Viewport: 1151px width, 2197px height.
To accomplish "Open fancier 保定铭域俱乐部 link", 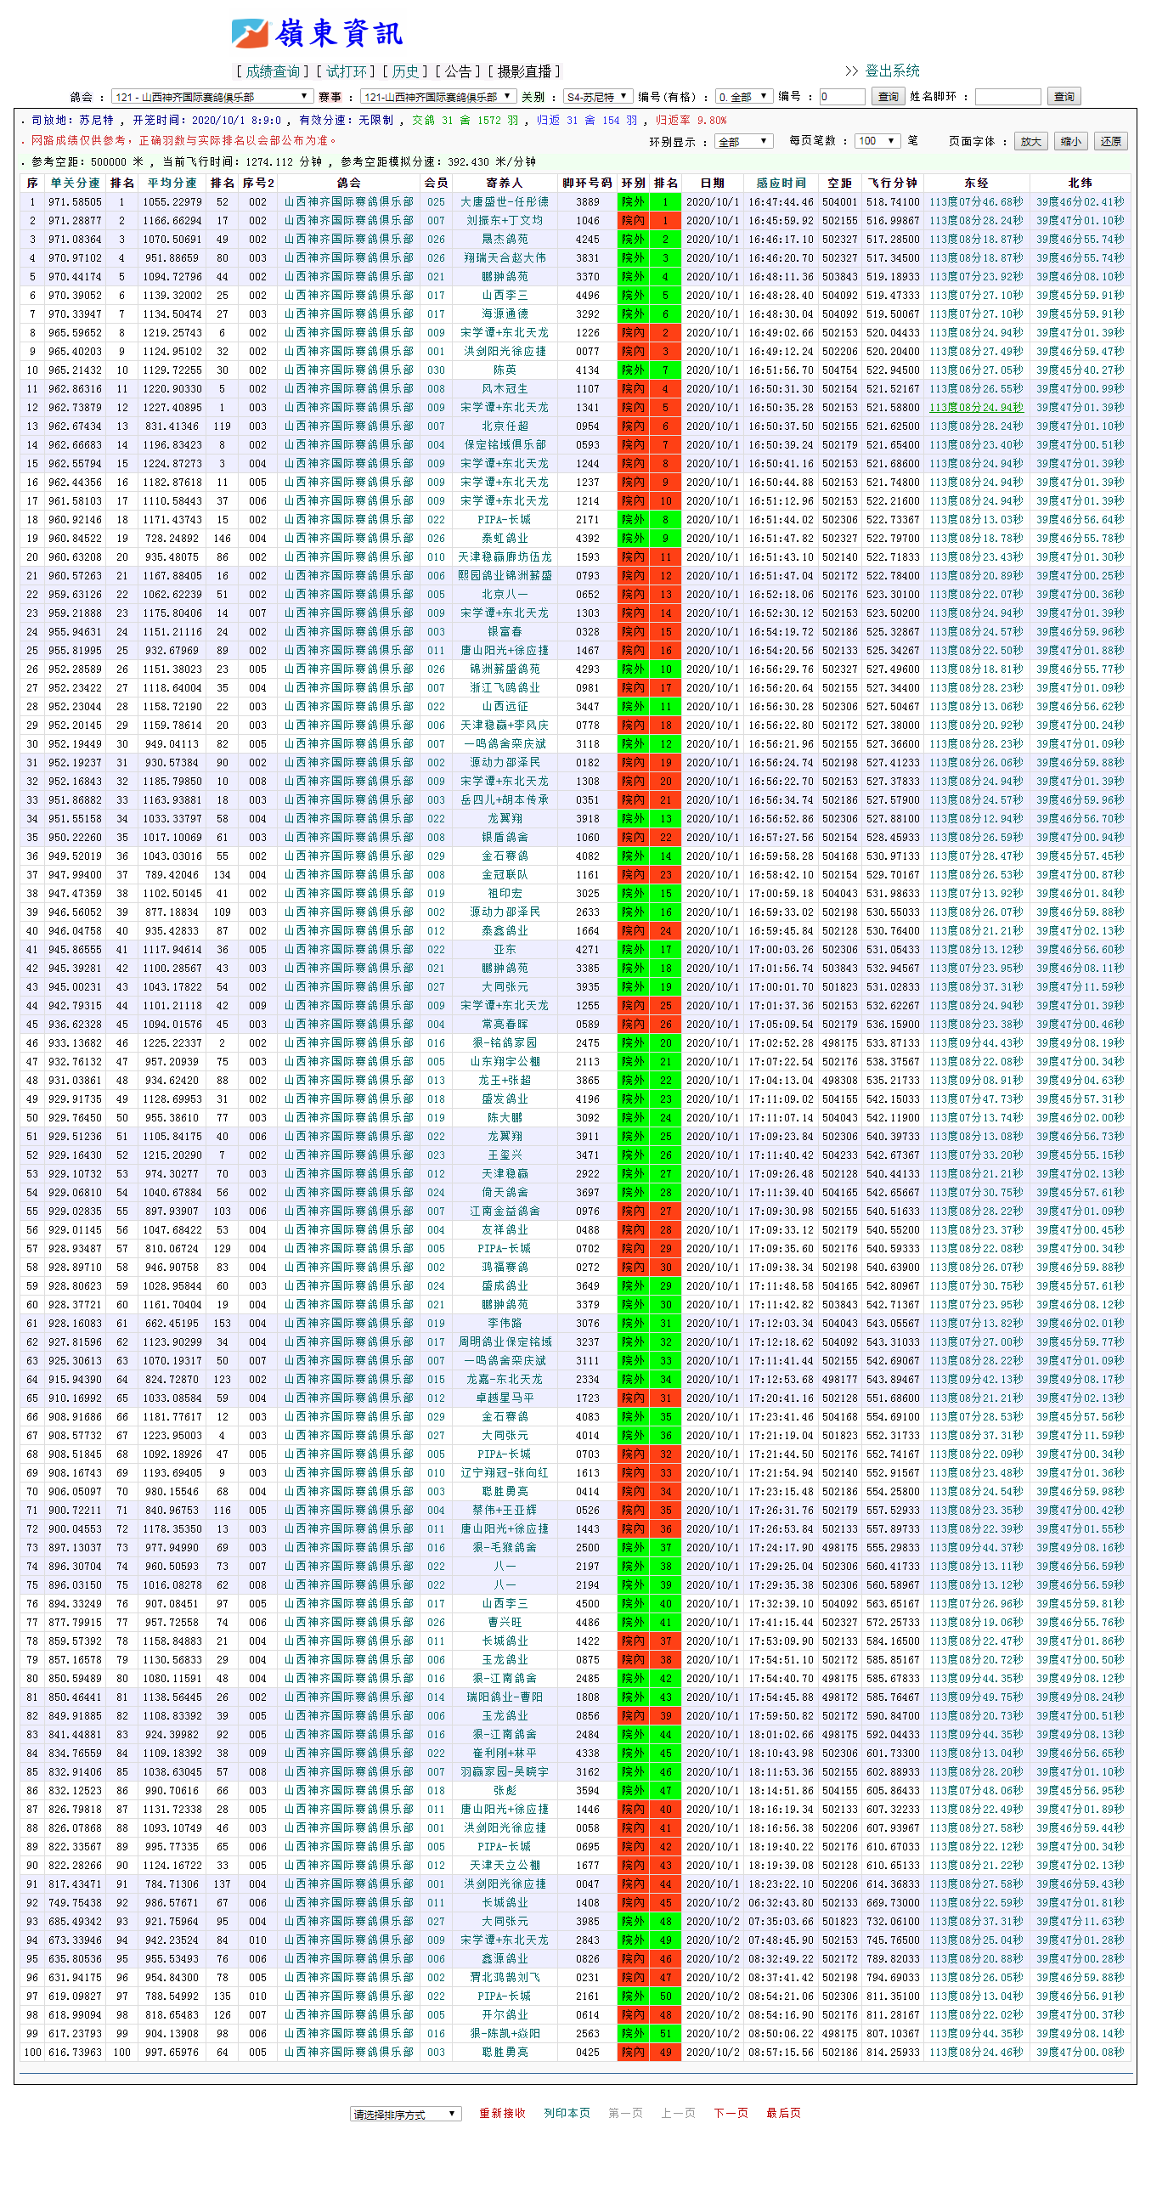I will coord(505,445).
